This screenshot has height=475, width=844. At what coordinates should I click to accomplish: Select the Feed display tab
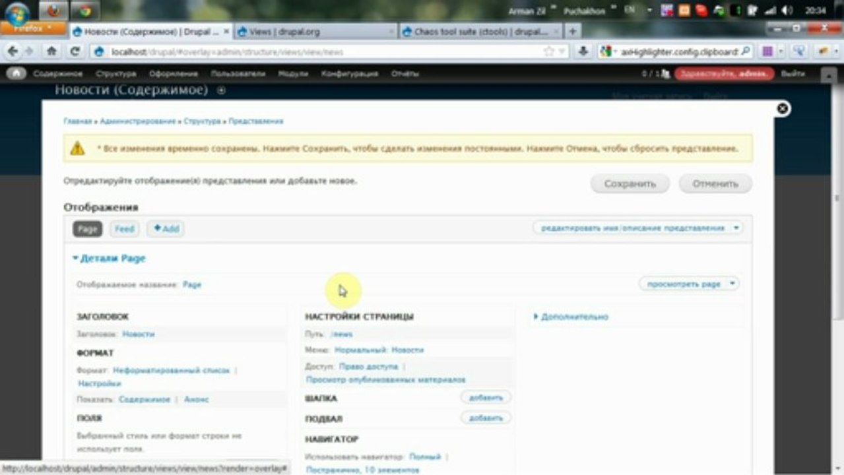[x=124, y=229]
